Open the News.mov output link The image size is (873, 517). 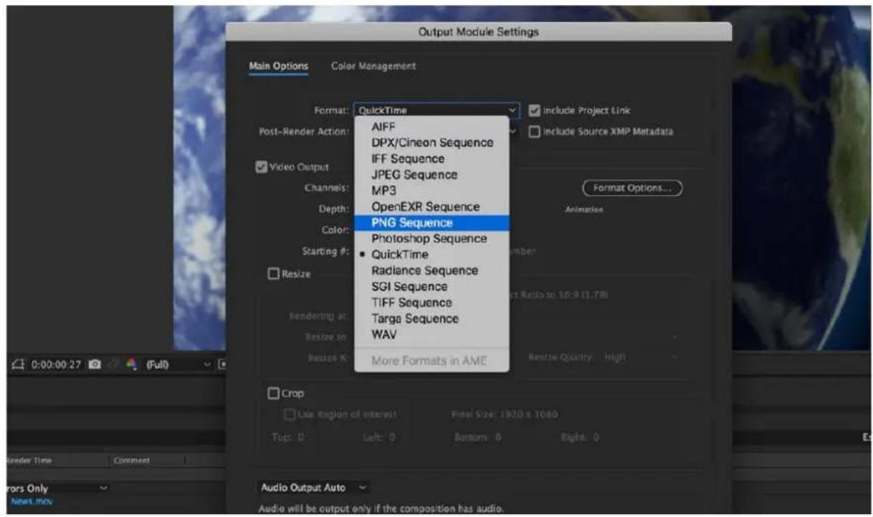pos(32,502)
